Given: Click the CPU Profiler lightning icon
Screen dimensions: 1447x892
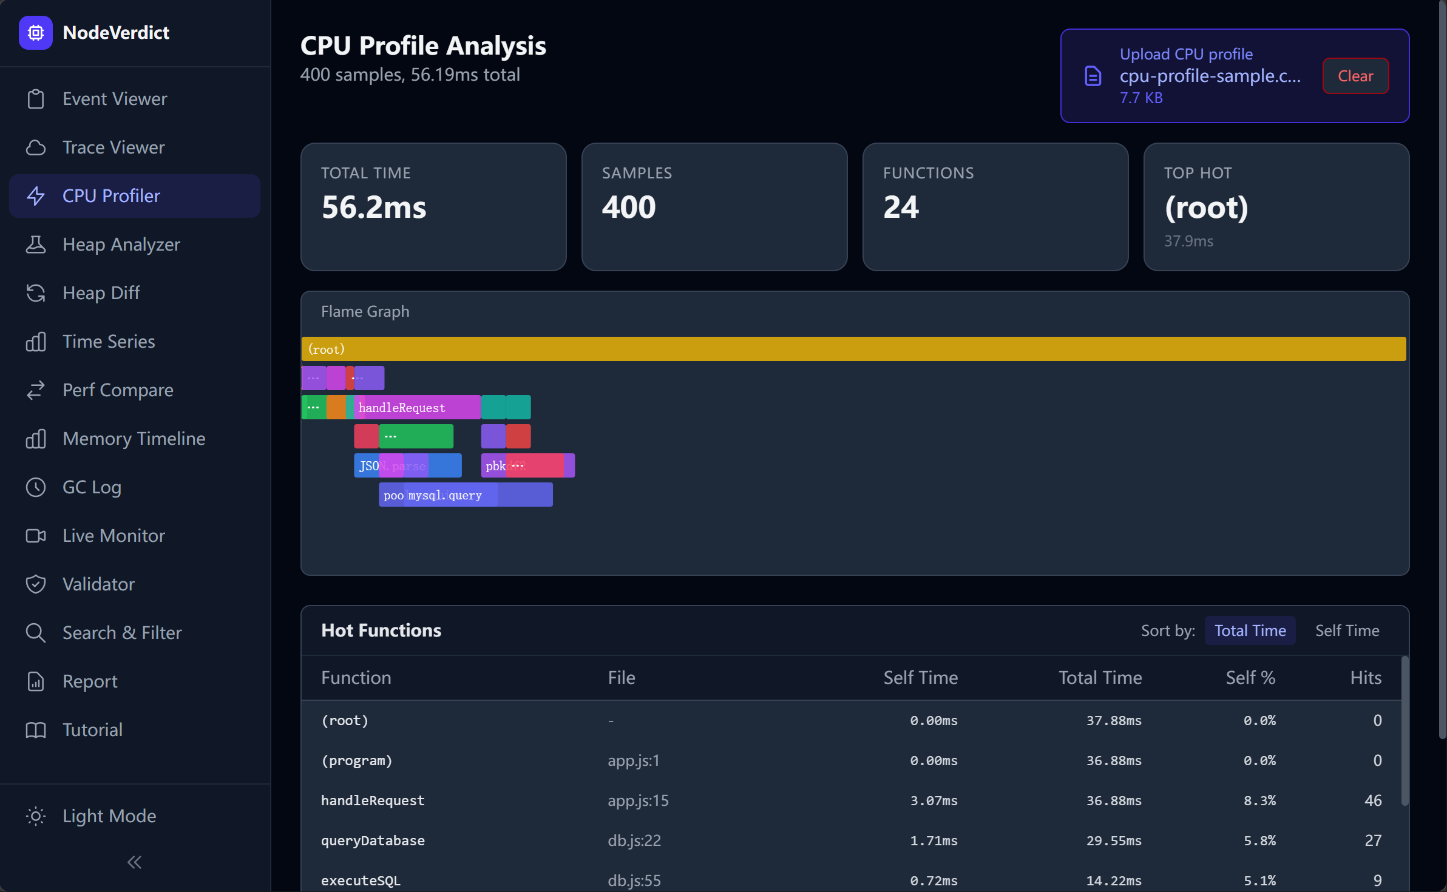Looking at the screenshot, I should (x=36, y=196).
